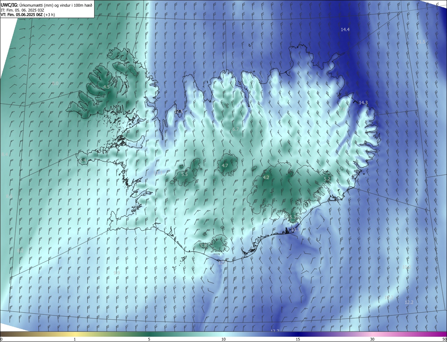
Task: Click the 13.7 value label
Action: click(x=275, y=330)
